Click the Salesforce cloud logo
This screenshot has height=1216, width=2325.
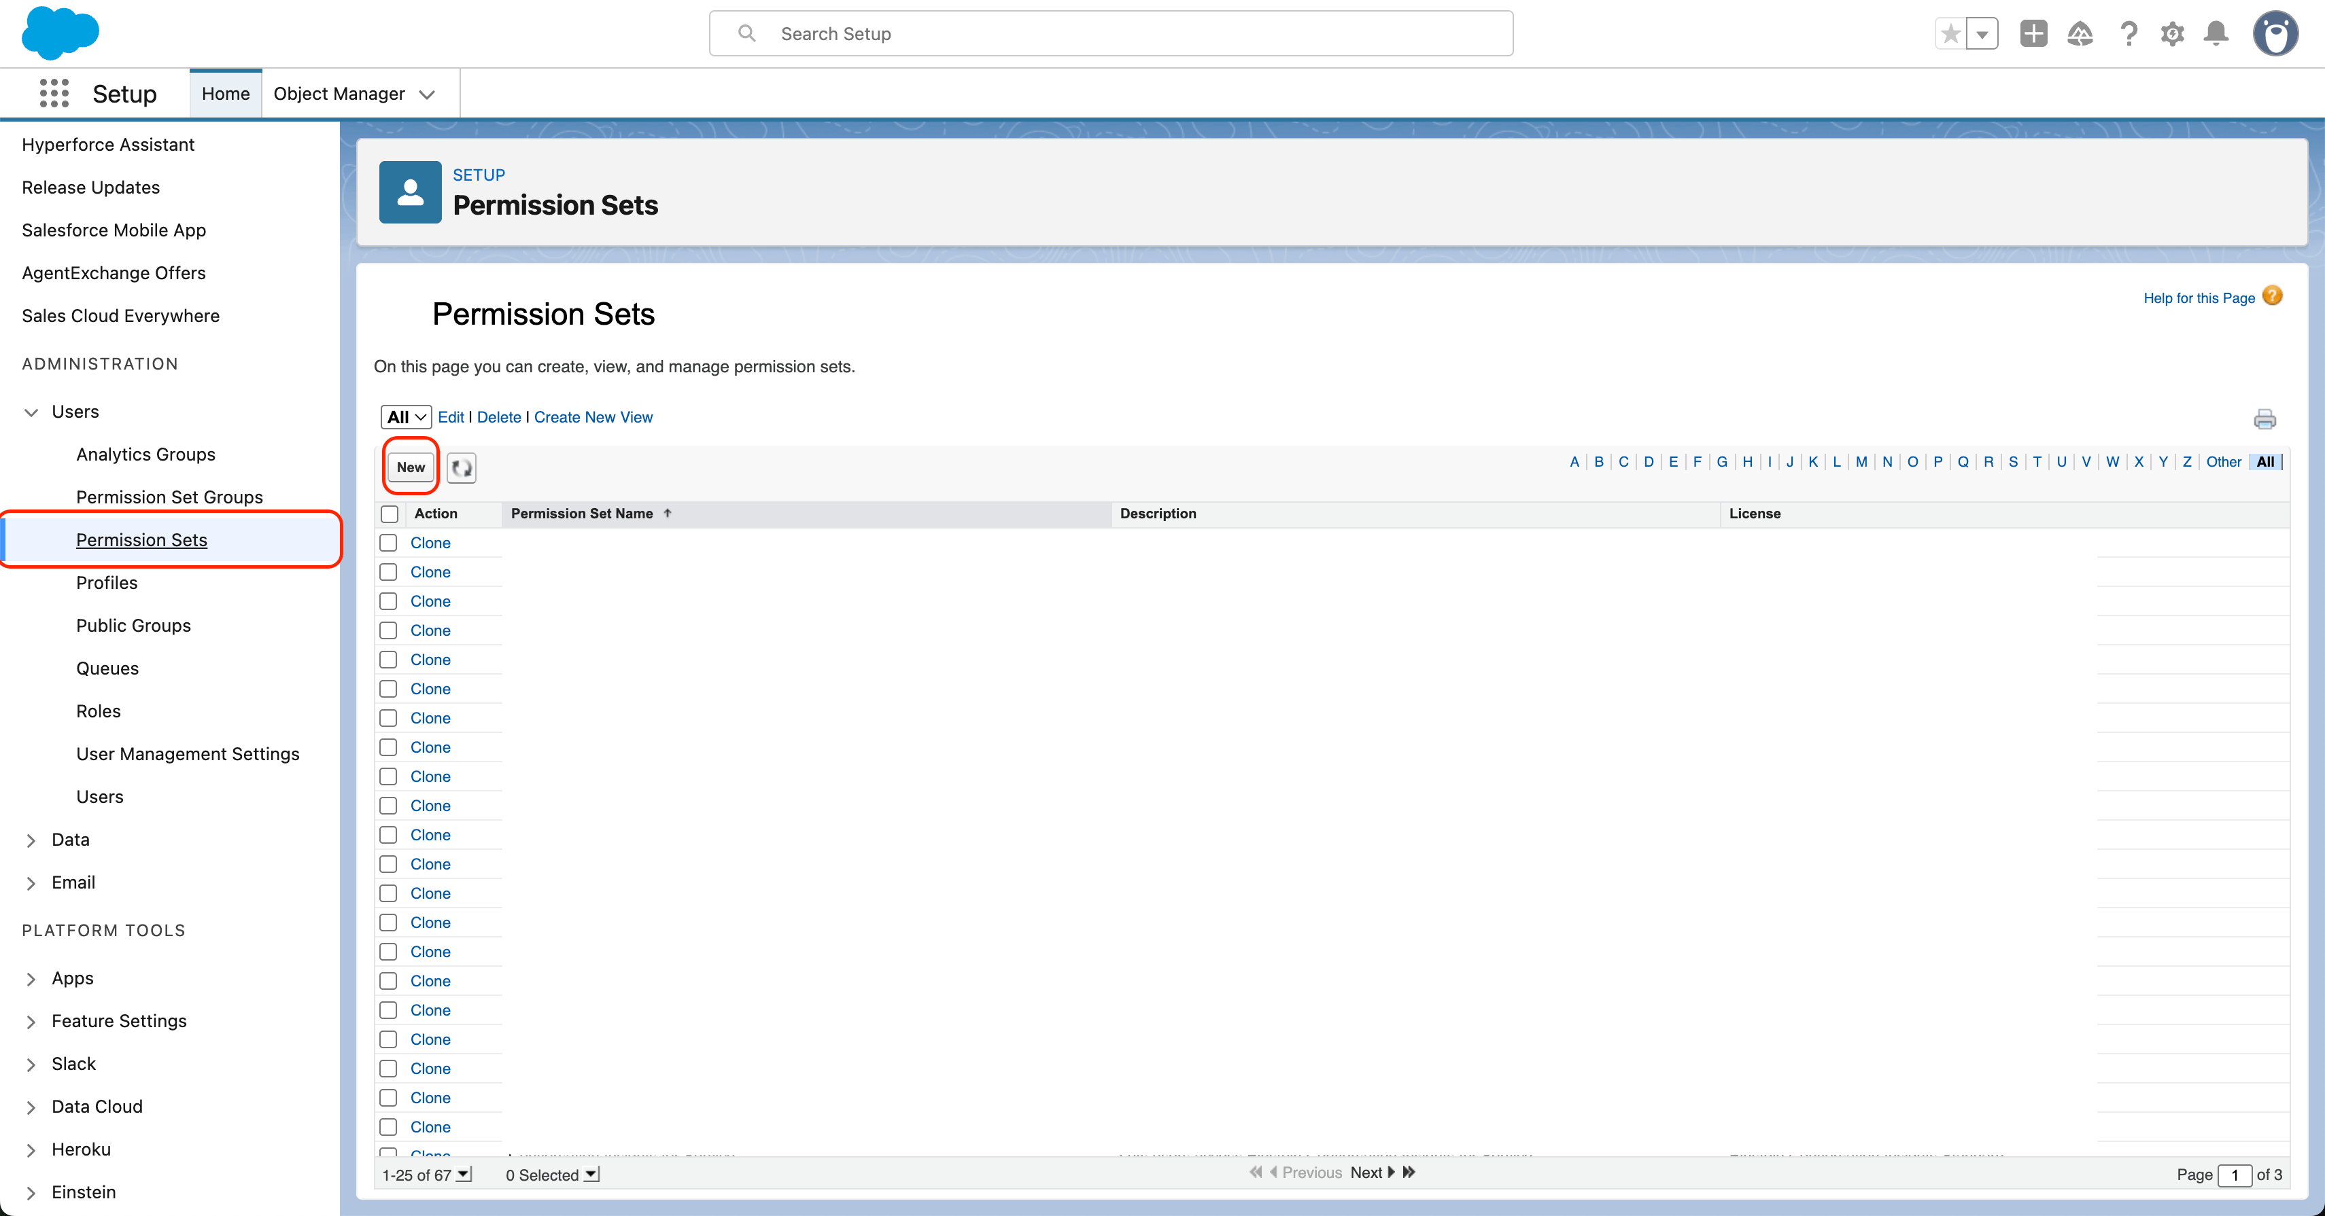point(60,33)
